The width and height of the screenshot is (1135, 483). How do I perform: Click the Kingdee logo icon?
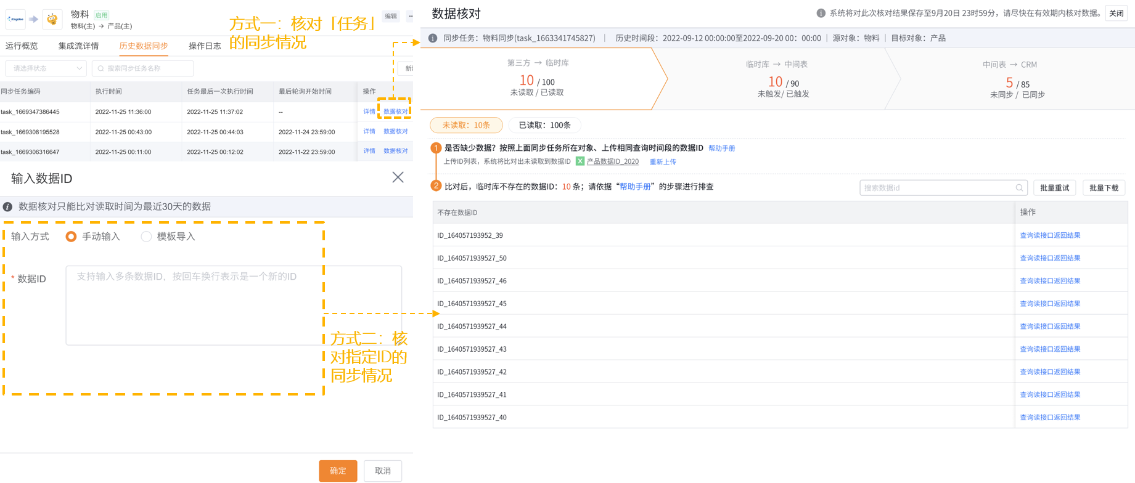click(15, 19)
